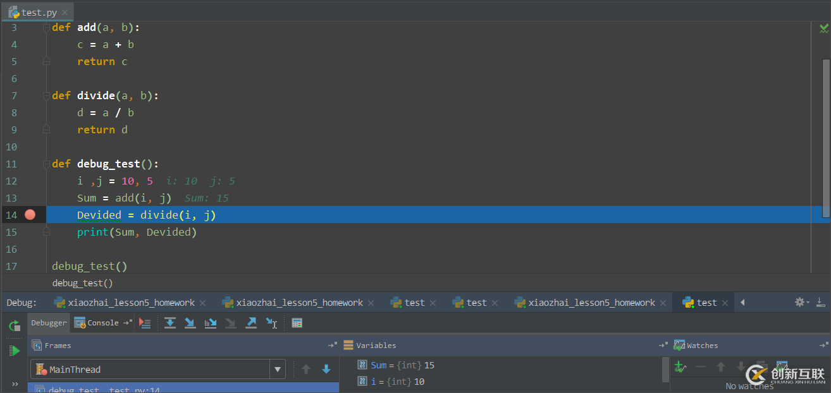The height and width of the screenshot is (393, 831).
Task: Select the MainThread thread combo box
Action: [158, 370]
